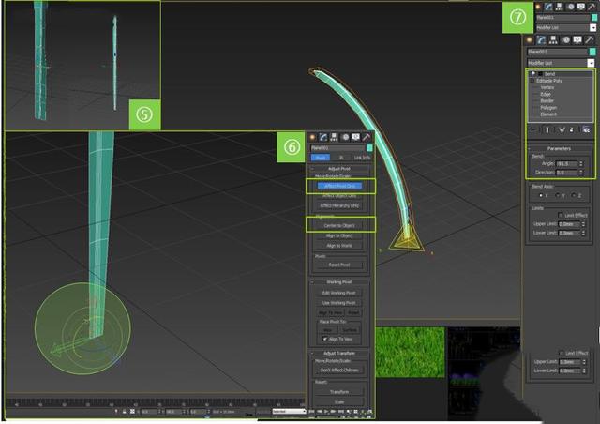Click Bend Angle value field
This screenshot has width=600, height=424.
click(566, 163)
